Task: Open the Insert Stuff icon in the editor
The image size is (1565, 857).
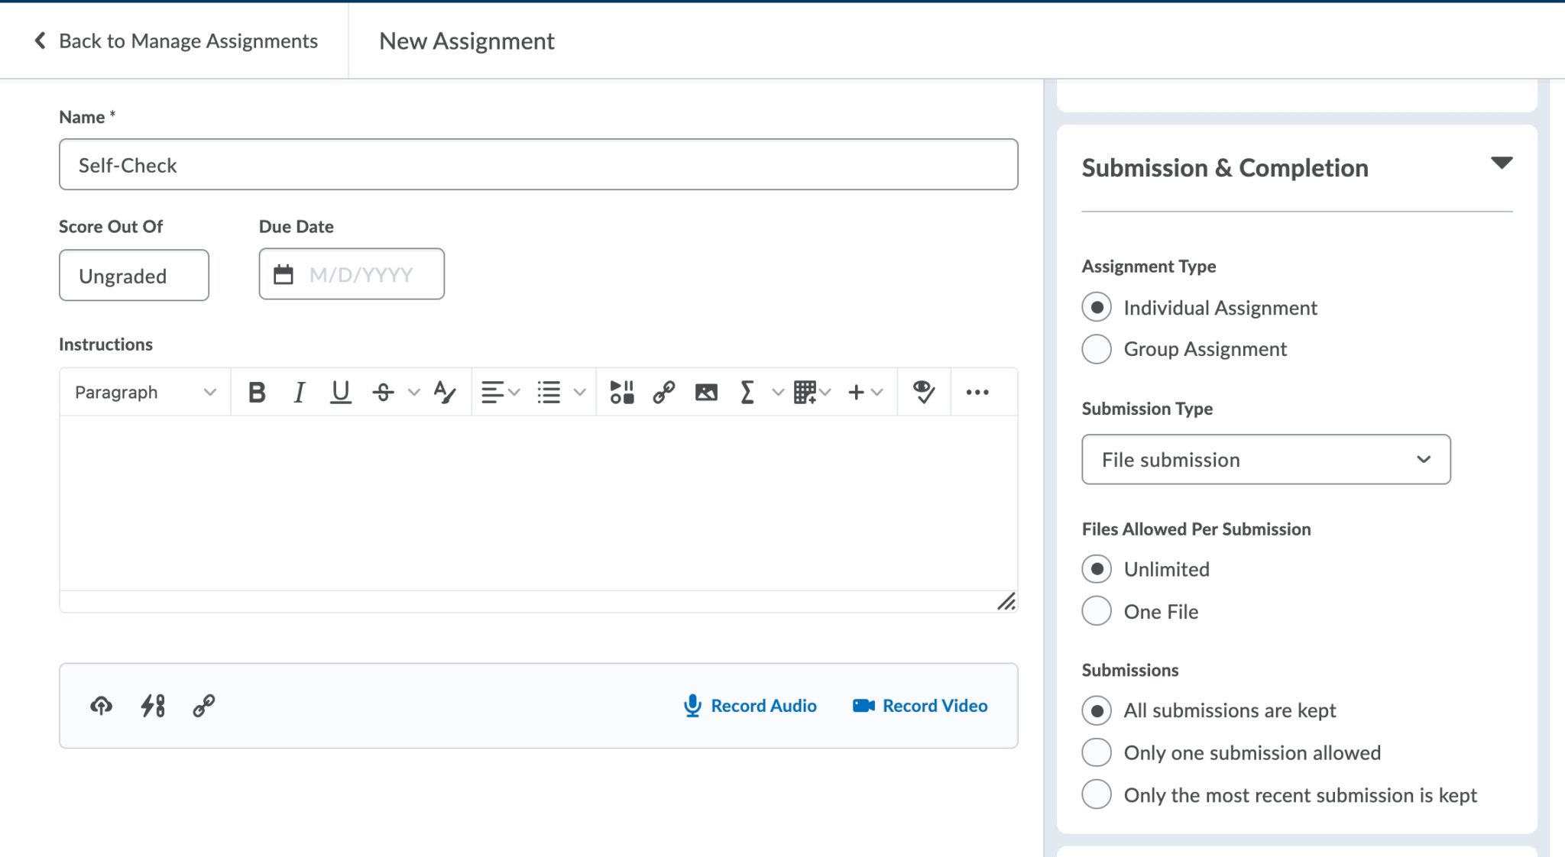Action: [622, 392]
